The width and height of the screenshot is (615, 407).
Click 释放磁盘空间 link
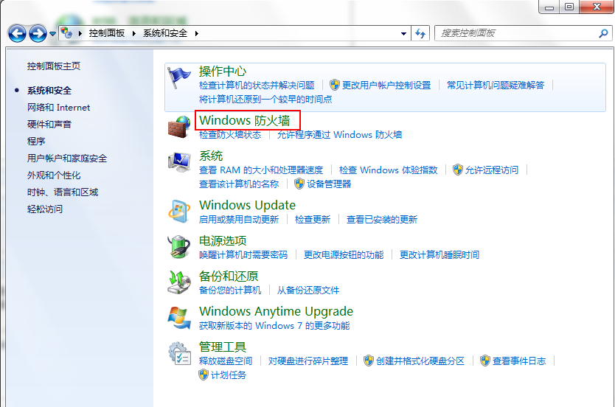(x=226, y=361)
